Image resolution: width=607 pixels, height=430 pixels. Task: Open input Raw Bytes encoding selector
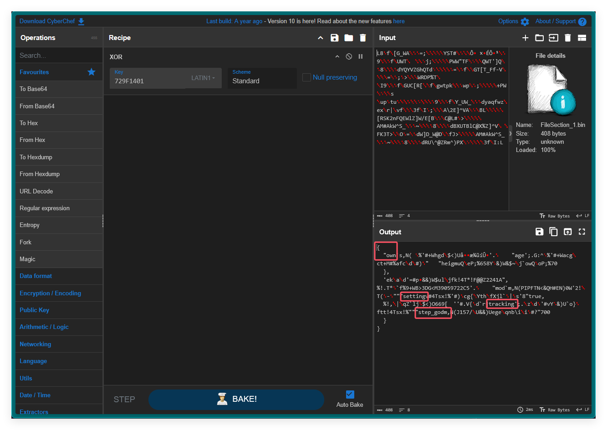pos(555,216)
